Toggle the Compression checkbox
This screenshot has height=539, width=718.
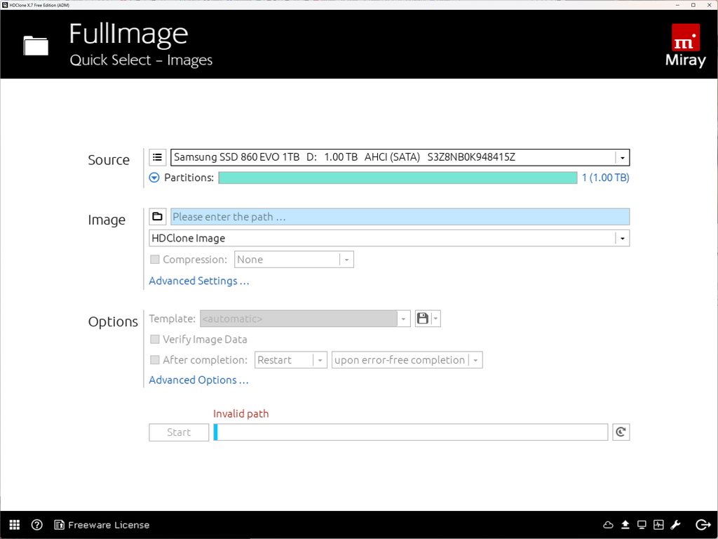(155, 260)
